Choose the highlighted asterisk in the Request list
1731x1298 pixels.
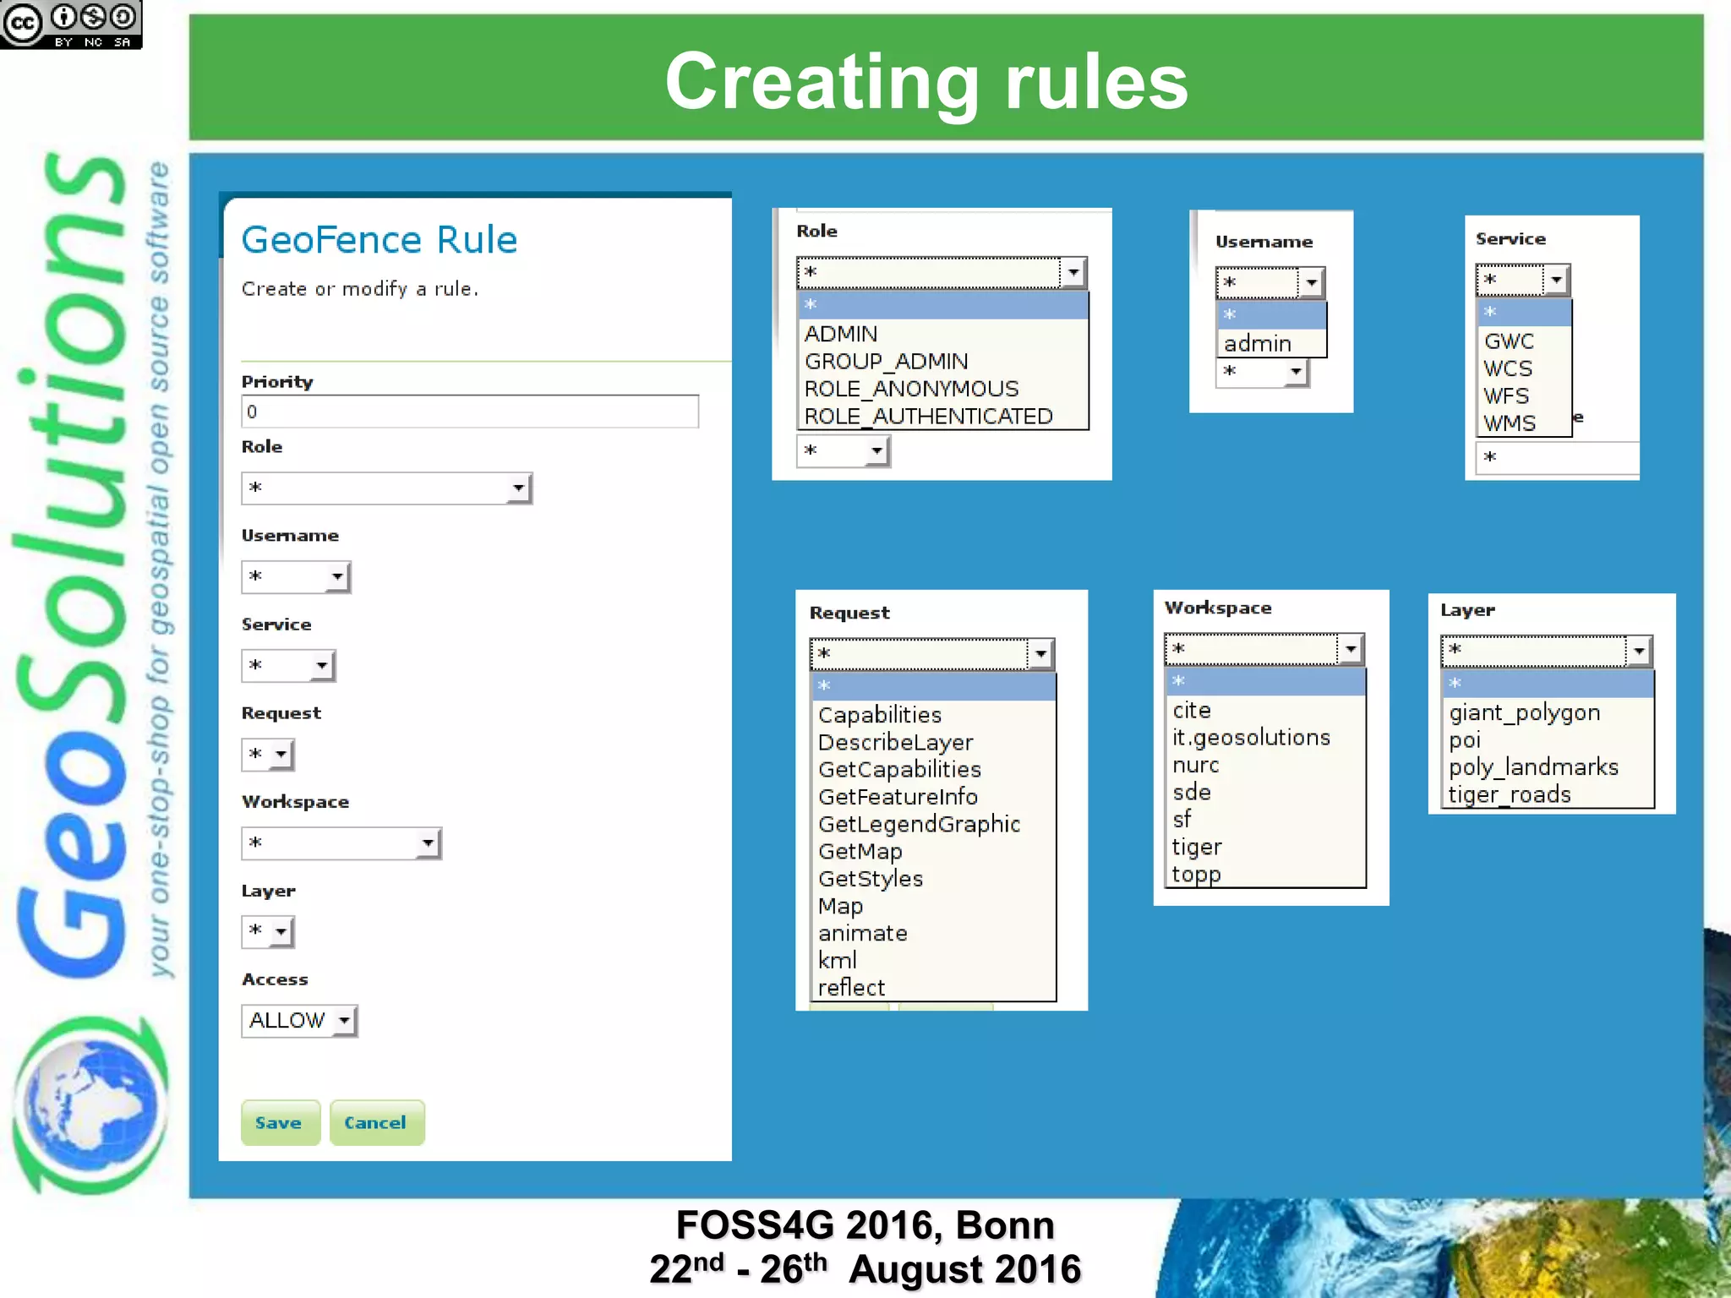(934, 686)
